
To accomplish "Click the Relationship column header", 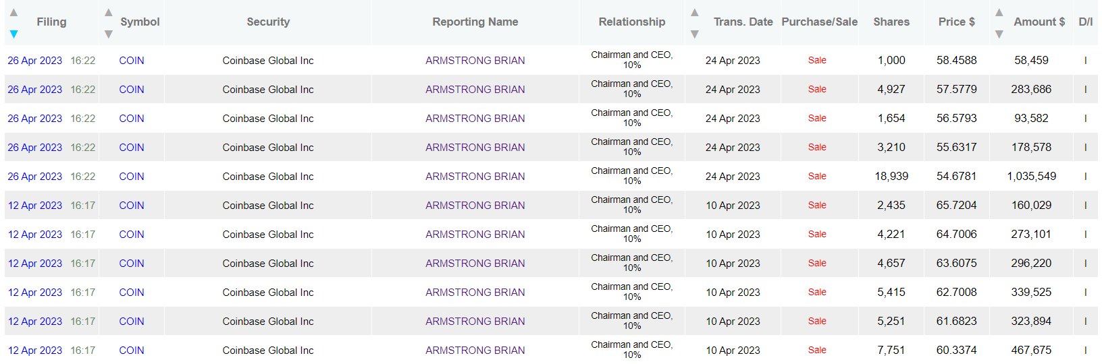I will tap(631, 22).
